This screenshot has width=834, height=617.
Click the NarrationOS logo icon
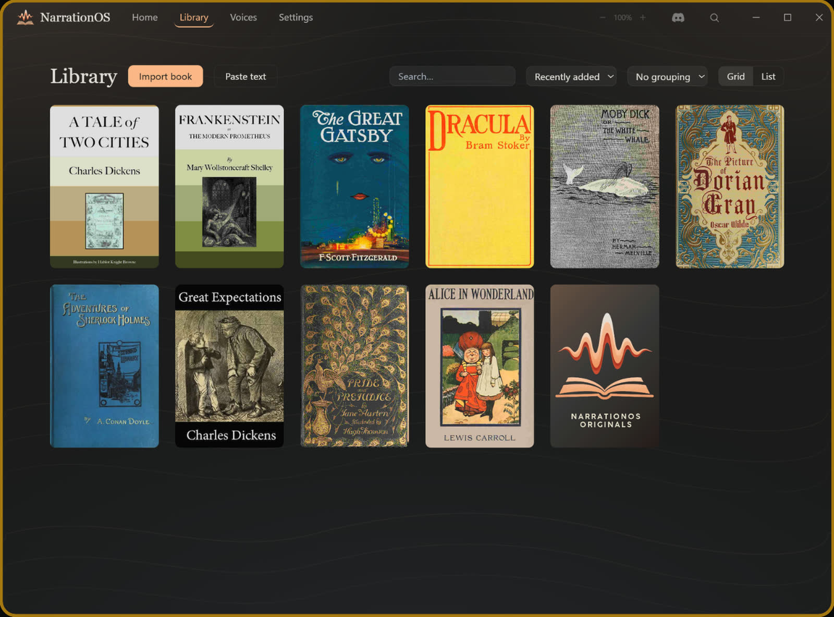coord(25,17)
